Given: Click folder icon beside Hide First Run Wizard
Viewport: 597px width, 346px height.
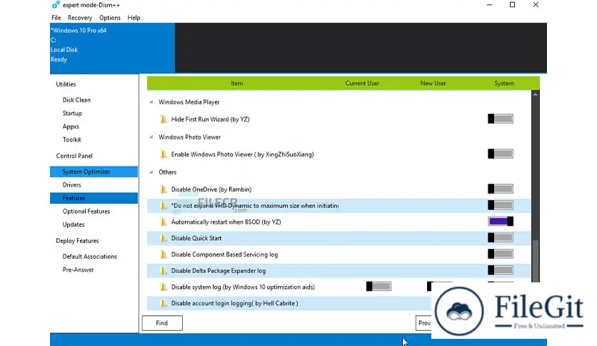Looking at the screenshot, I should click(x=164, y=119).
